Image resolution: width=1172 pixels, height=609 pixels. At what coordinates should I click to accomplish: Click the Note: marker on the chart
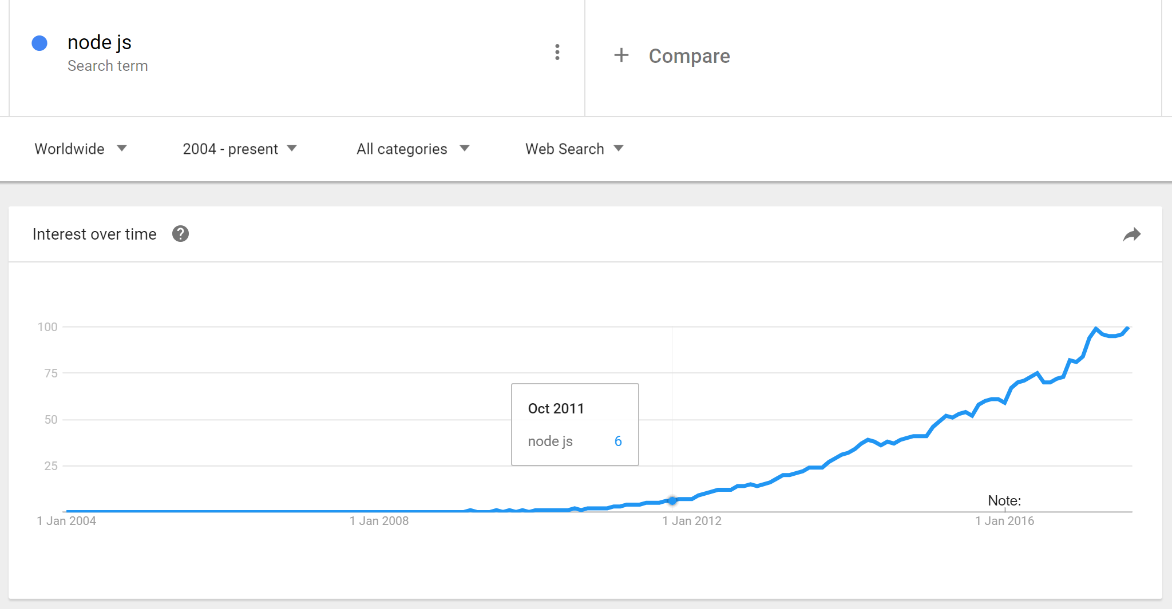pyautogui.click(x=1004, y=501)
